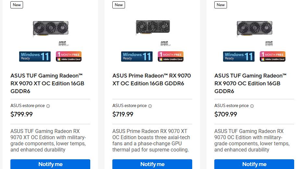The height and width of the screenshot is (169, 301).
Task: Open ASUS TUF Gaming Radeon RX 9070 OC title
Action: (x=250, y=83)
